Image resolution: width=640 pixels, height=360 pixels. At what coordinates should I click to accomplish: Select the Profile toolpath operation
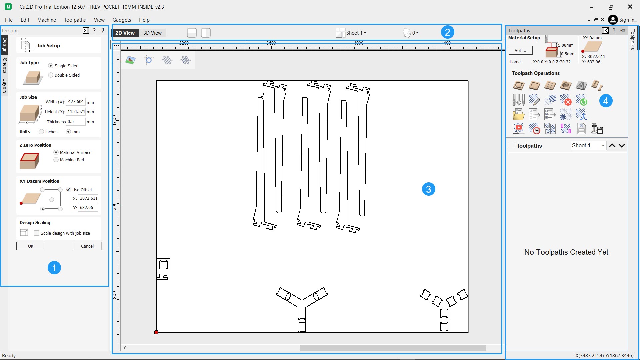pos(519,86)
